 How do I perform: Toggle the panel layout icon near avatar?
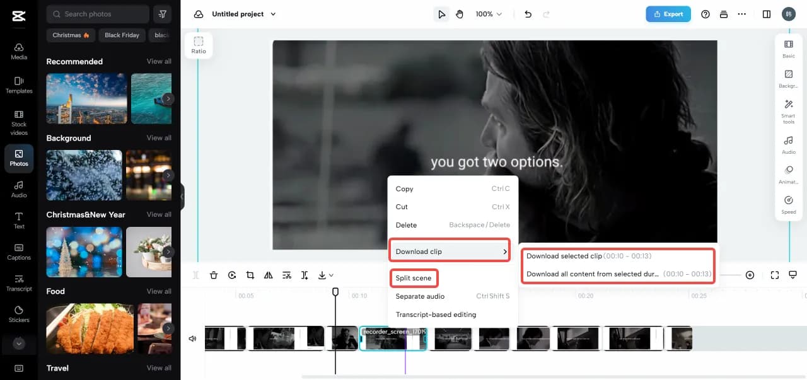[x=767, y=14]
